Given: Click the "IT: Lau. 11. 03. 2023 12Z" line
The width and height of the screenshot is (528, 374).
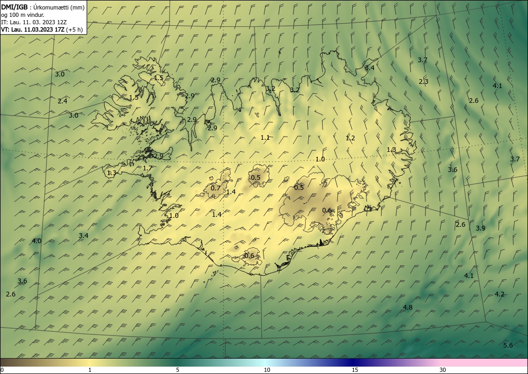Looking at the screenshot, I should pyautogui.click(x=34, y=22).
